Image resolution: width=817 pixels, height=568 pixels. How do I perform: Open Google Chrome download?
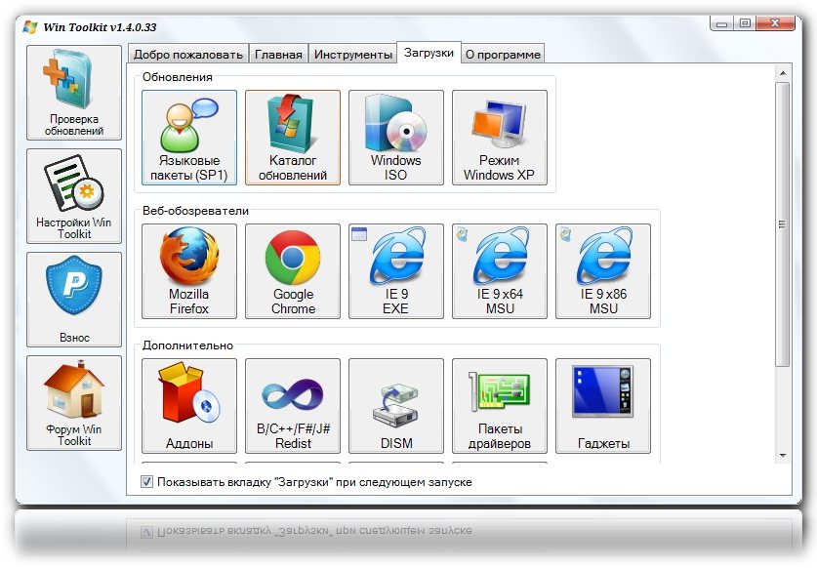pos(293,270)
